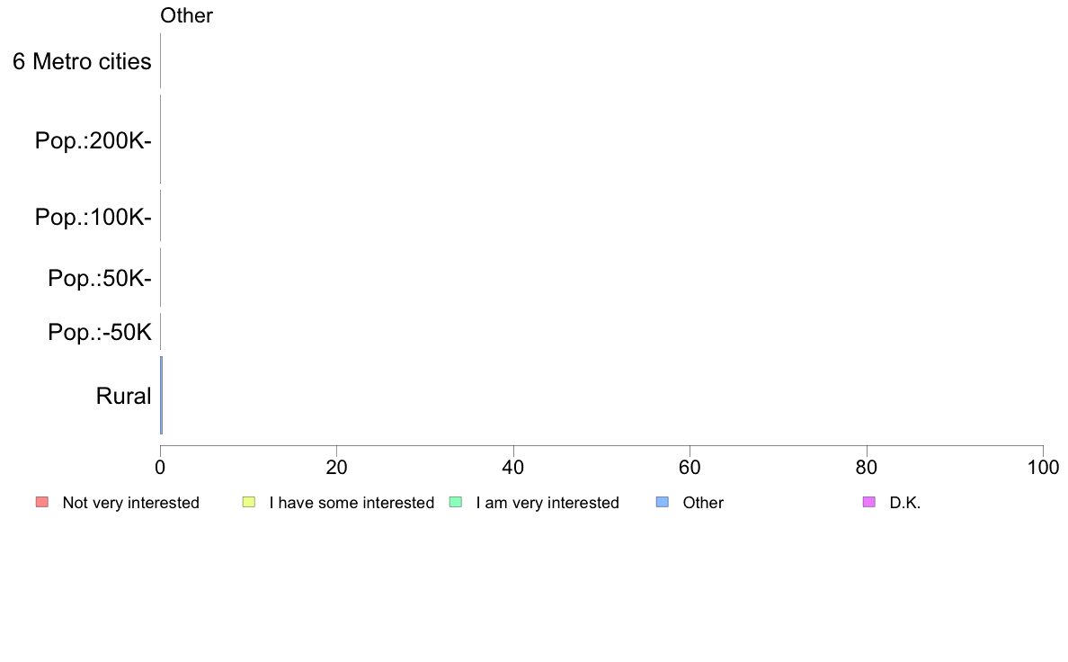Image resolution: width=1068 pixels, height=662 pixels.
Task: Click the Pop.:50K- category label
Action: (100, 278)
